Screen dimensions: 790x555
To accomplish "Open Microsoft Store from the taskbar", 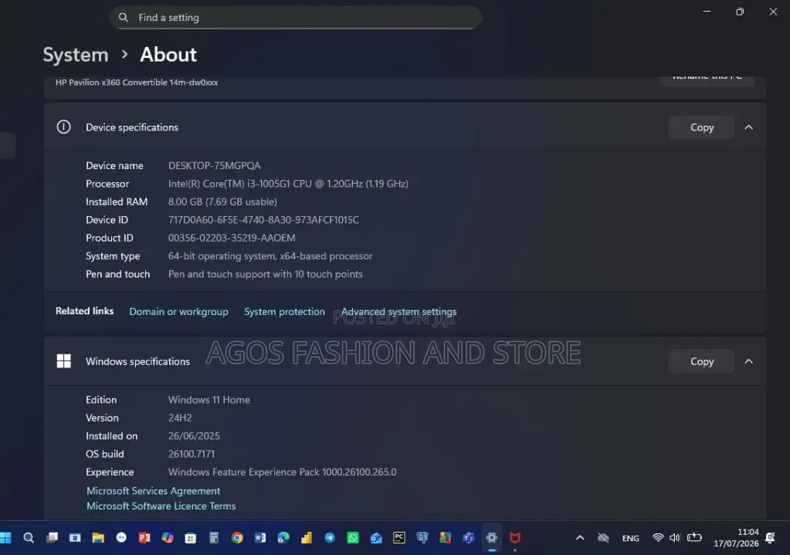I will coord(191,538).
